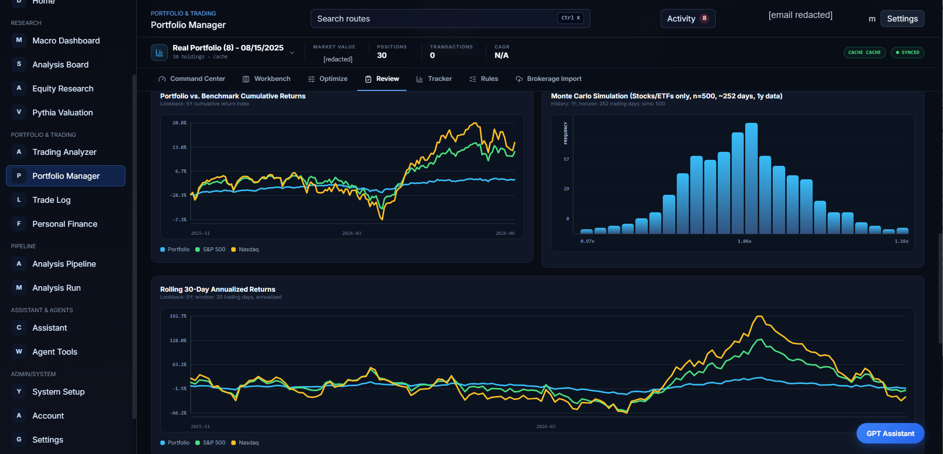Viewport: 943px width, 454px height.
Task: Open the Workbench tab
Action: click(267, 79)
